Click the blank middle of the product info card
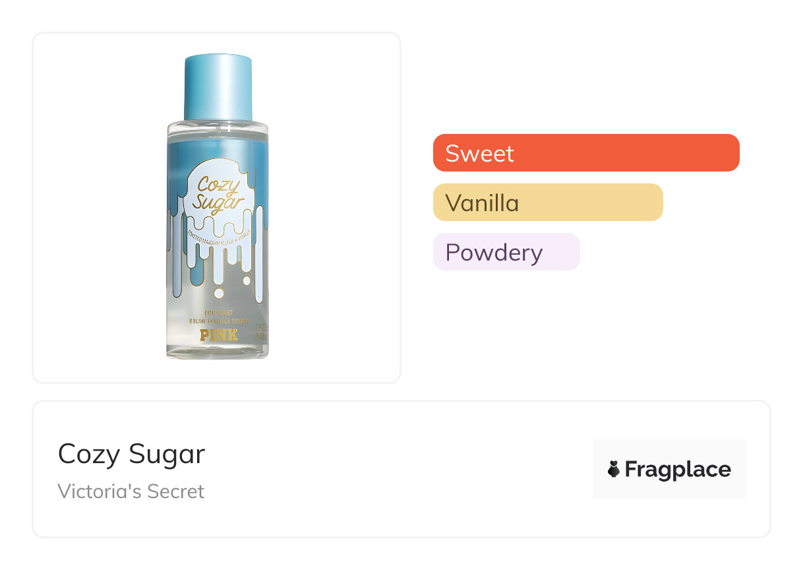This screenshot has height=570, width=803. pos(396,469)
